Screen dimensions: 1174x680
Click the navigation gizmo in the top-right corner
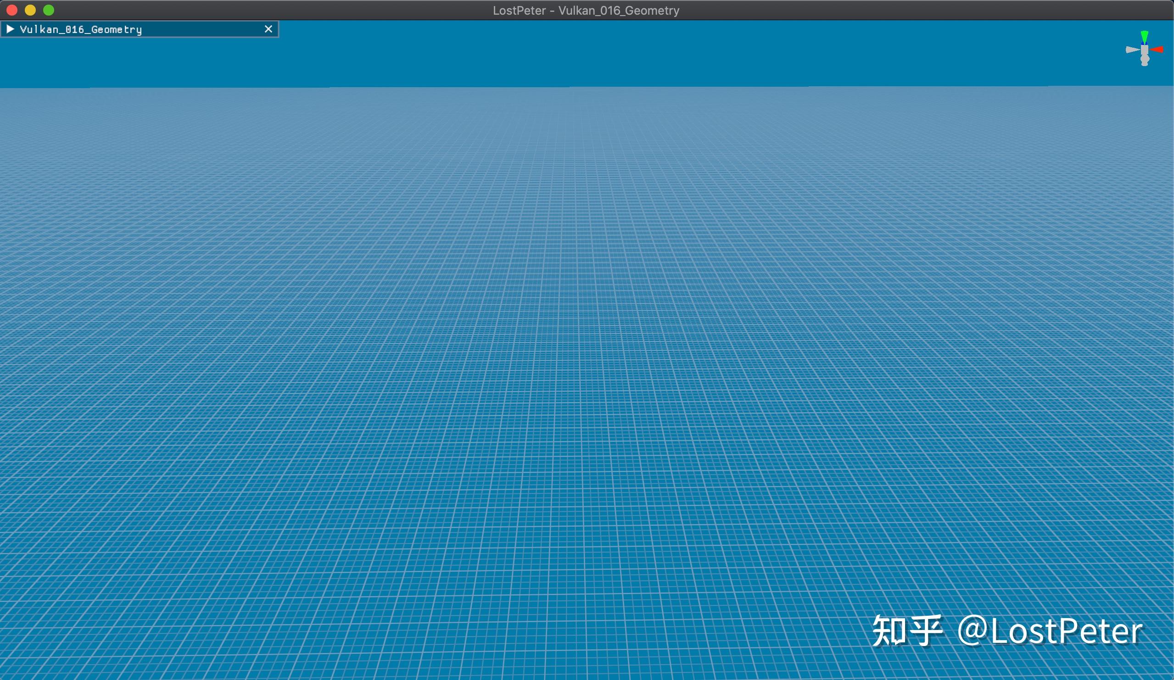1145,50
